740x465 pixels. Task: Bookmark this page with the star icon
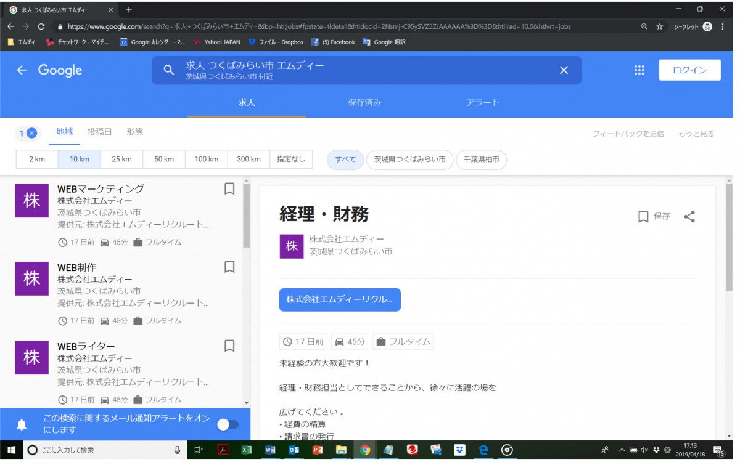[x=659, y=26]
